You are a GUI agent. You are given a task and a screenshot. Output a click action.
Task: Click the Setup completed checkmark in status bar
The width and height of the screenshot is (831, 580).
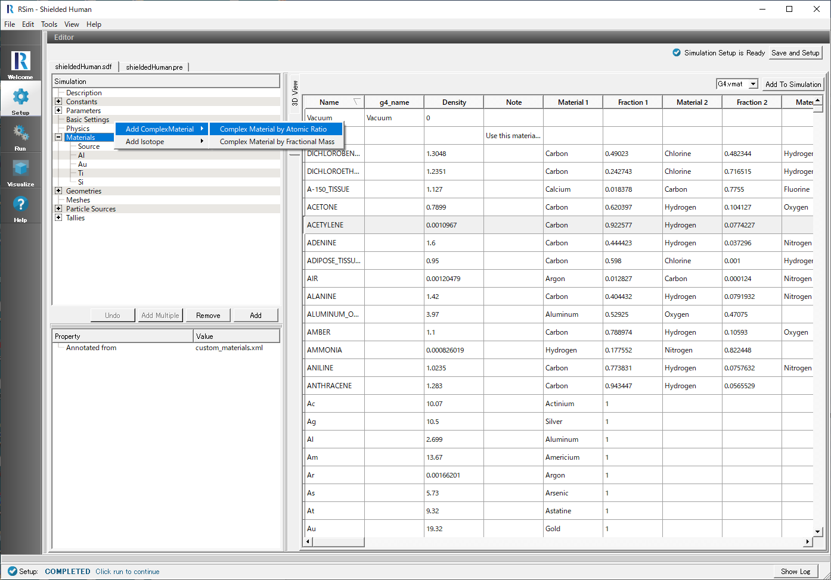13,571
